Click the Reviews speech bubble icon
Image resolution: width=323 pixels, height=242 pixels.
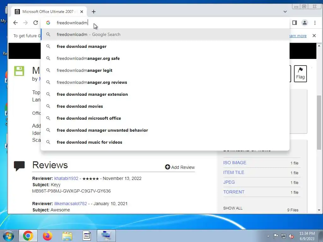19,166
